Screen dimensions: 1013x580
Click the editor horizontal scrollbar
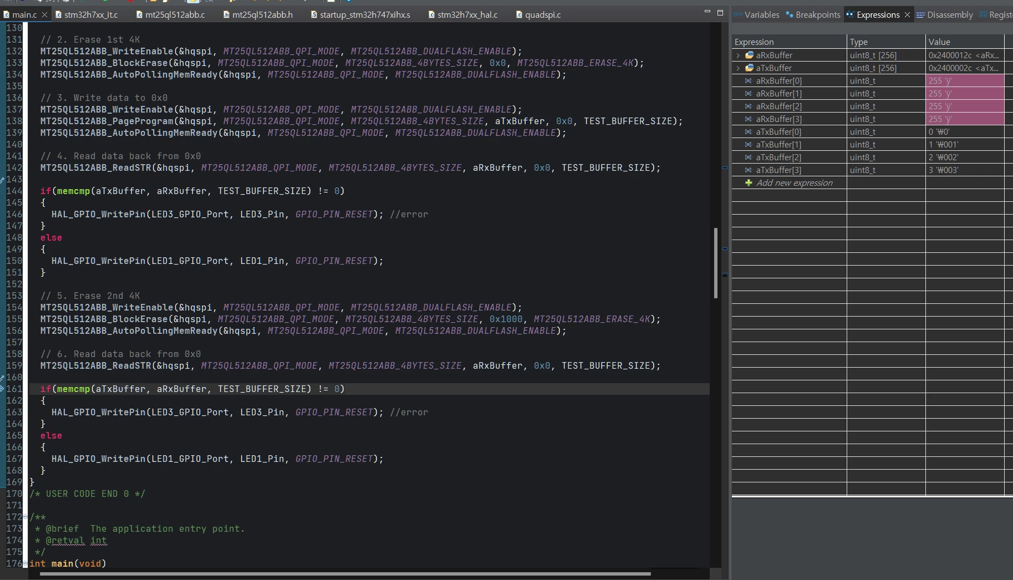pos(345,574)
